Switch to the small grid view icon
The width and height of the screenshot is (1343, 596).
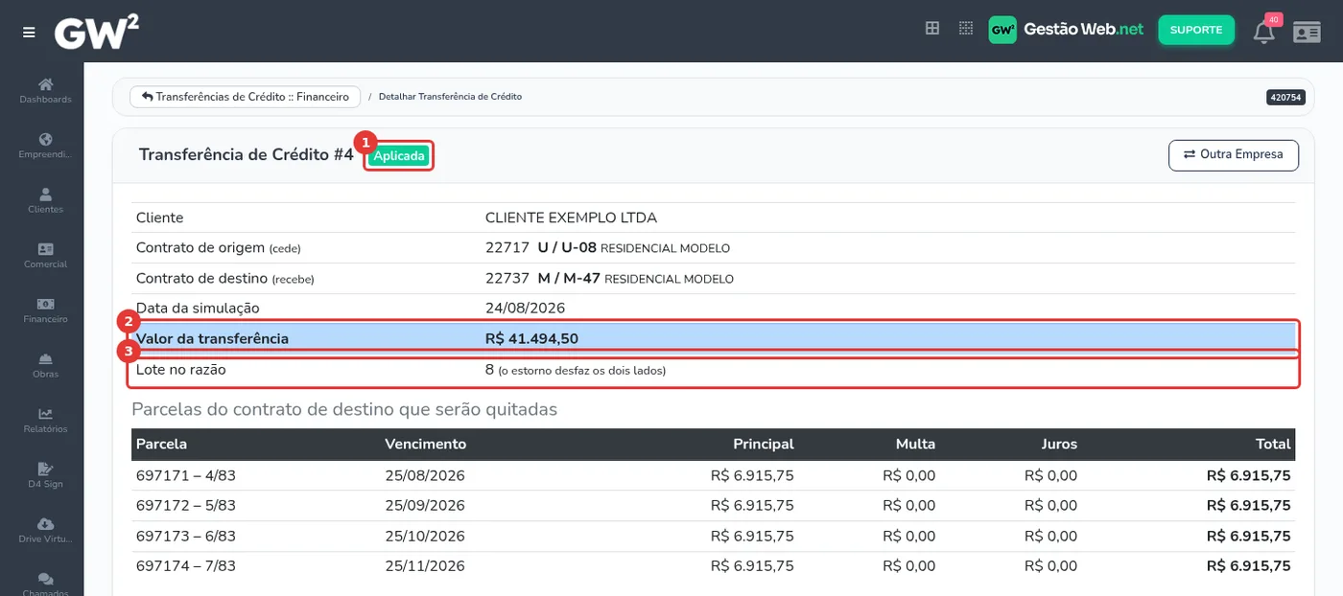click(x=966, y=29)
